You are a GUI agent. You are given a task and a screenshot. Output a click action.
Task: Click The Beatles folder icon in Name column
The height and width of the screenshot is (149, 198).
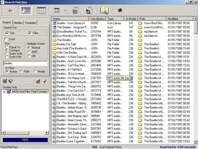pyautogui.click(x=54, y=40)
